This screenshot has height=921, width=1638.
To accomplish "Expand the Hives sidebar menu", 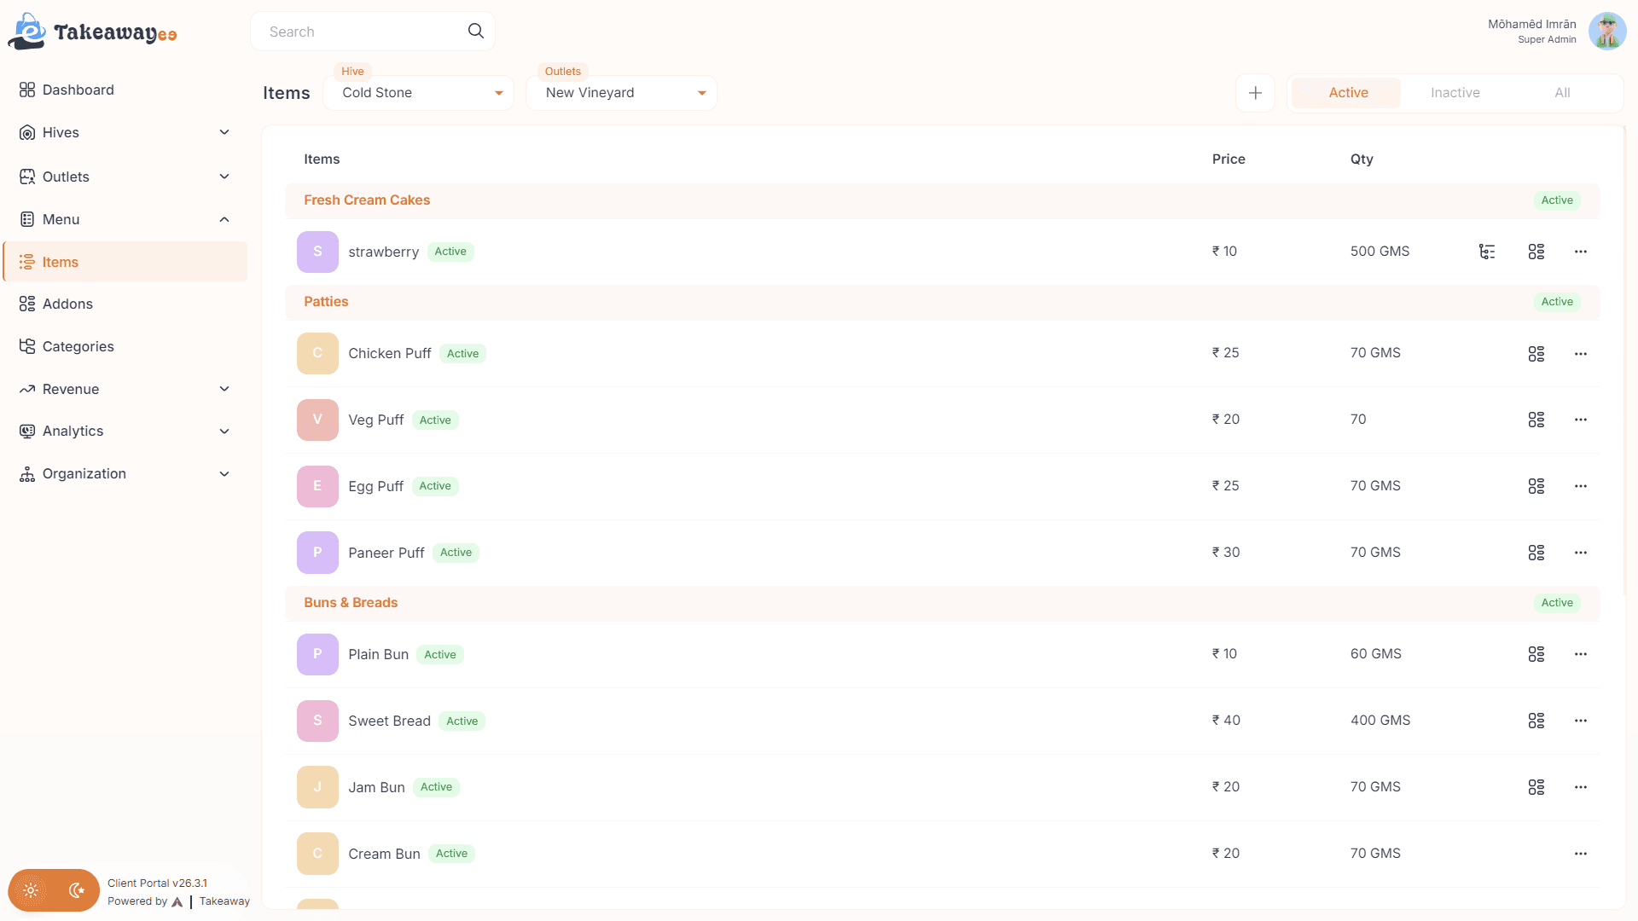I will point(125,132).
